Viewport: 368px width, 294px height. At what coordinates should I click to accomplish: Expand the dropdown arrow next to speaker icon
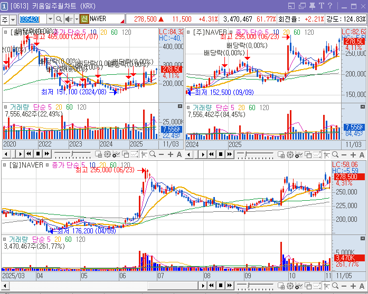point(77,19)
